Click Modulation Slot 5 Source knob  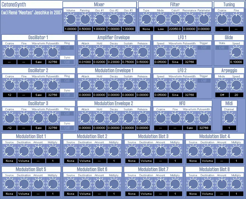10,184
